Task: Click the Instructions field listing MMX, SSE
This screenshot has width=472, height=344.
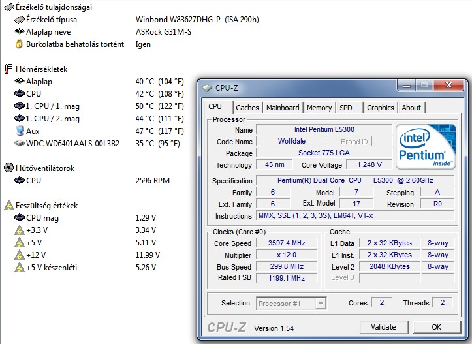Action: pos(355,216)
